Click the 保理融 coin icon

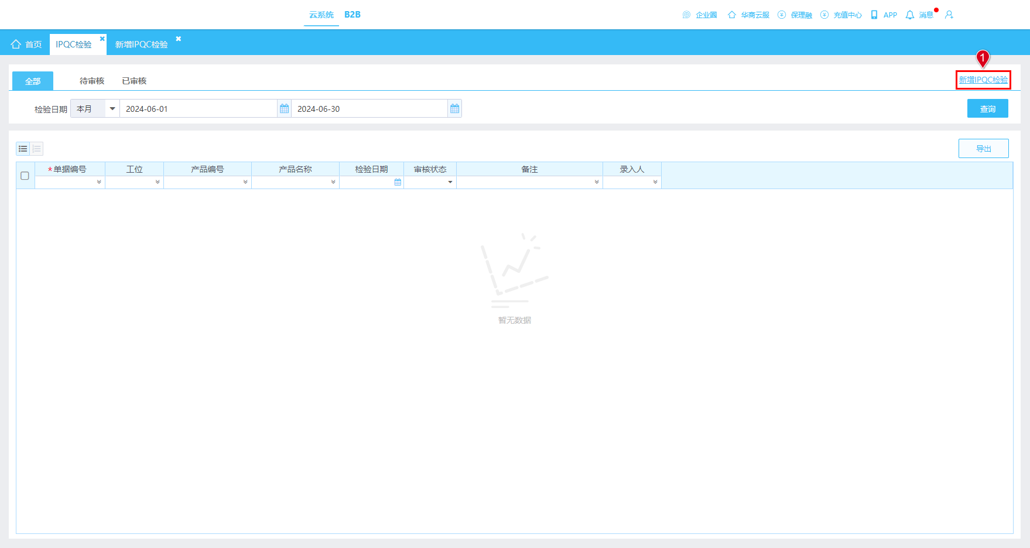(782, 15)
